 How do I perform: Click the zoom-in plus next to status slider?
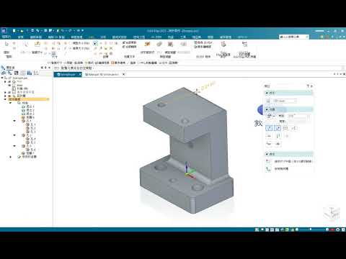click(327, 230)
